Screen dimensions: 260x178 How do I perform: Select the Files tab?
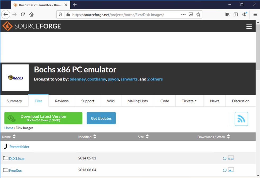point(38,101)
